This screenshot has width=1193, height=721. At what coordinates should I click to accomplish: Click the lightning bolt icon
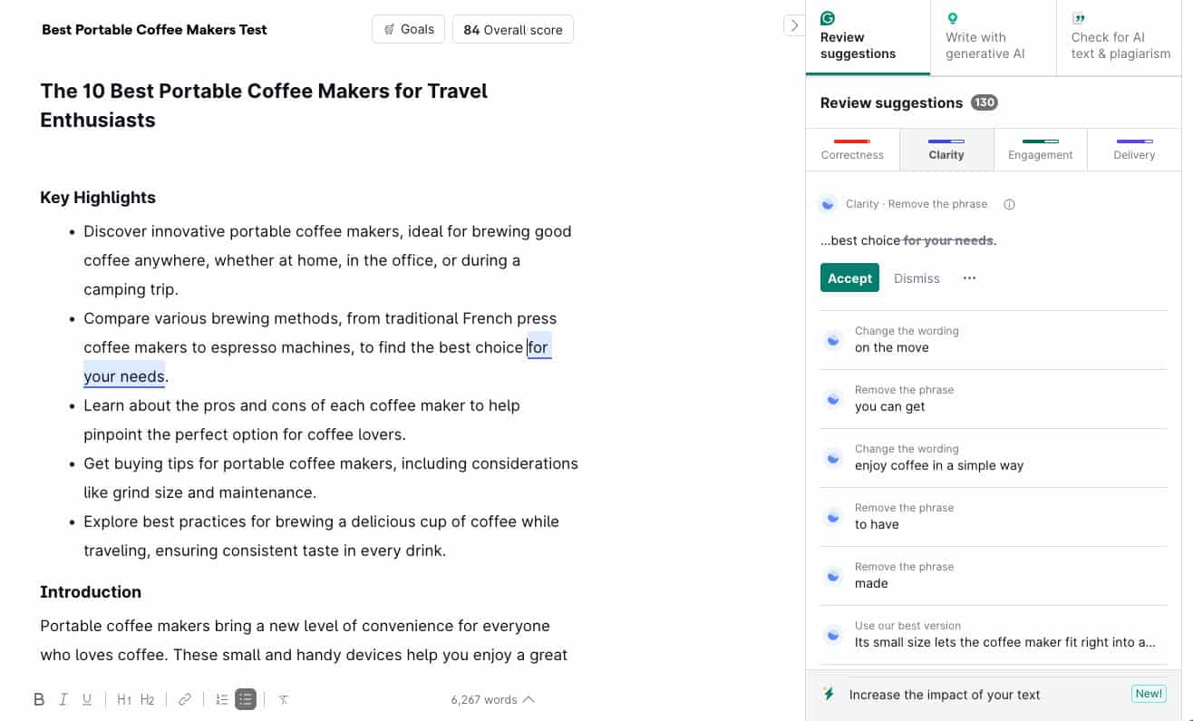tap(828, 694)
